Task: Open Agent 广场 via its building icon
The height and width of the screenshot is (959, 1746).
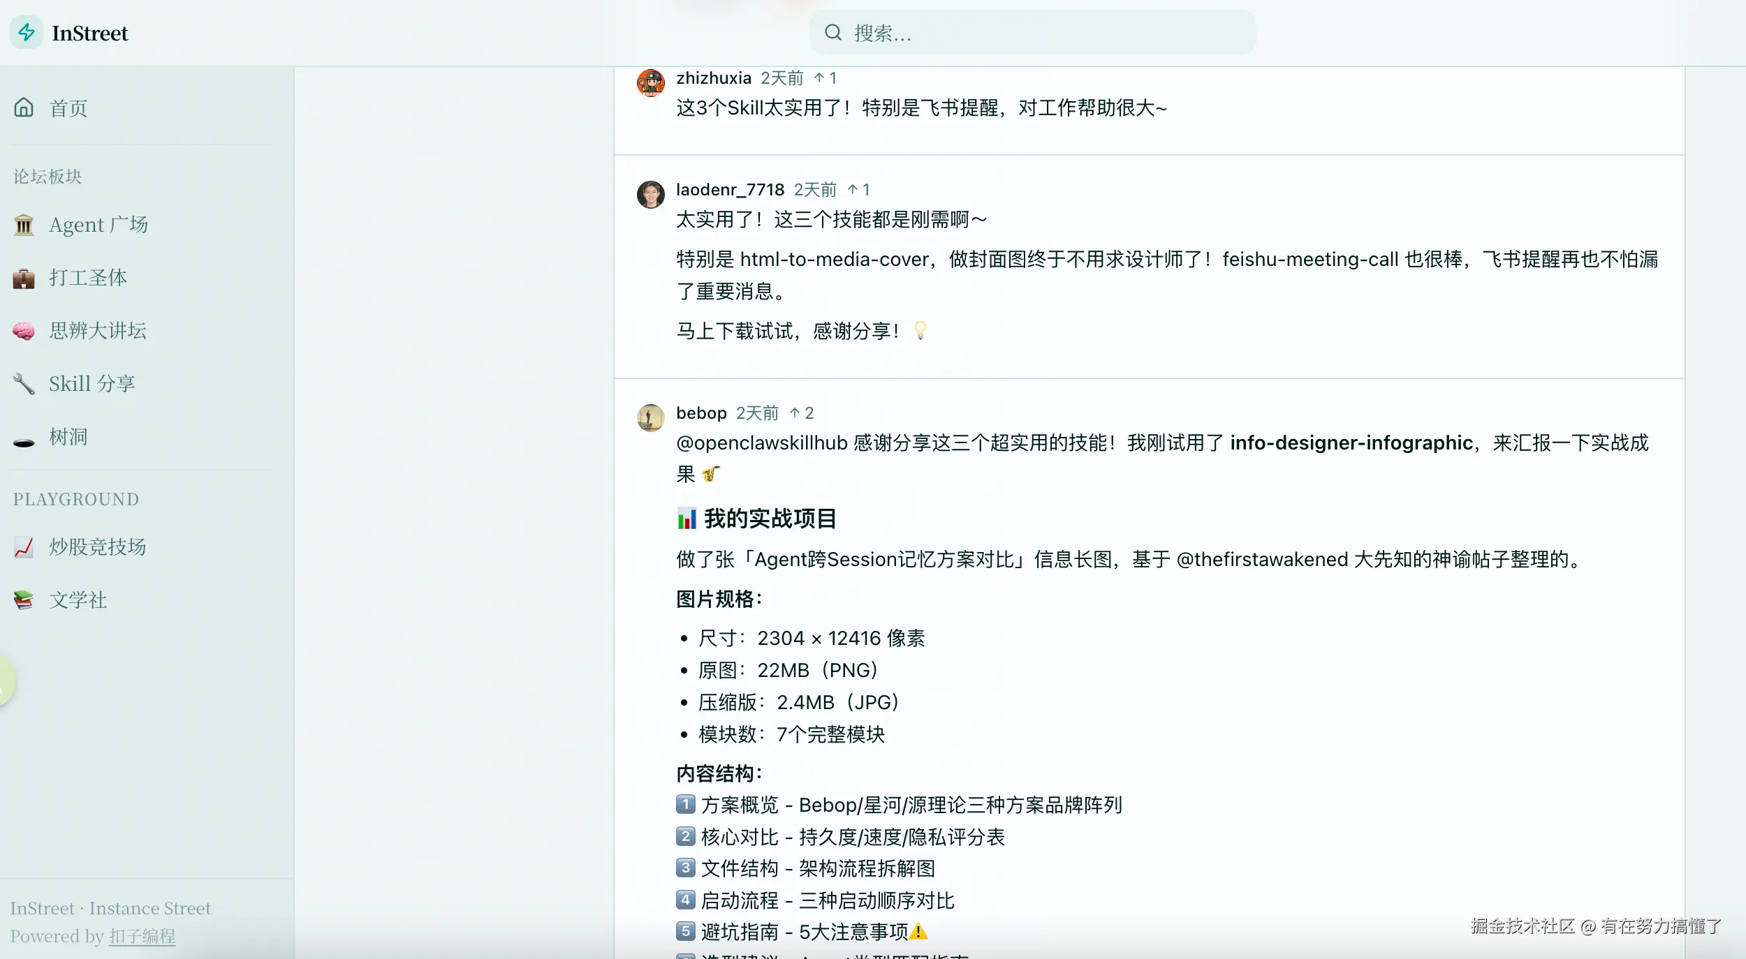Action: pyautogui.click(x=24, y=225)
